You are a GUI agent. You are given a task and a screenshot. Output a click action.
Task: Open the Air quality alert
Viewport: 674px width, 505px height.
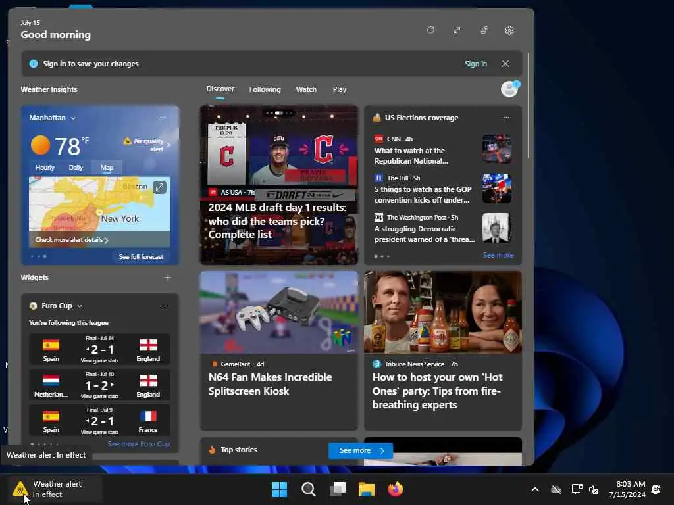pos(147,145)
